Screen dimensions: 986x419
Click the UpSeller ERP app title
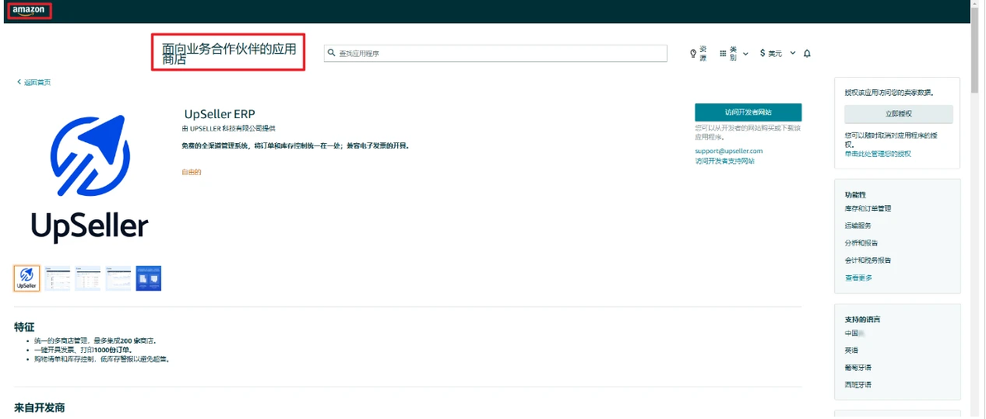coord(220,114)
